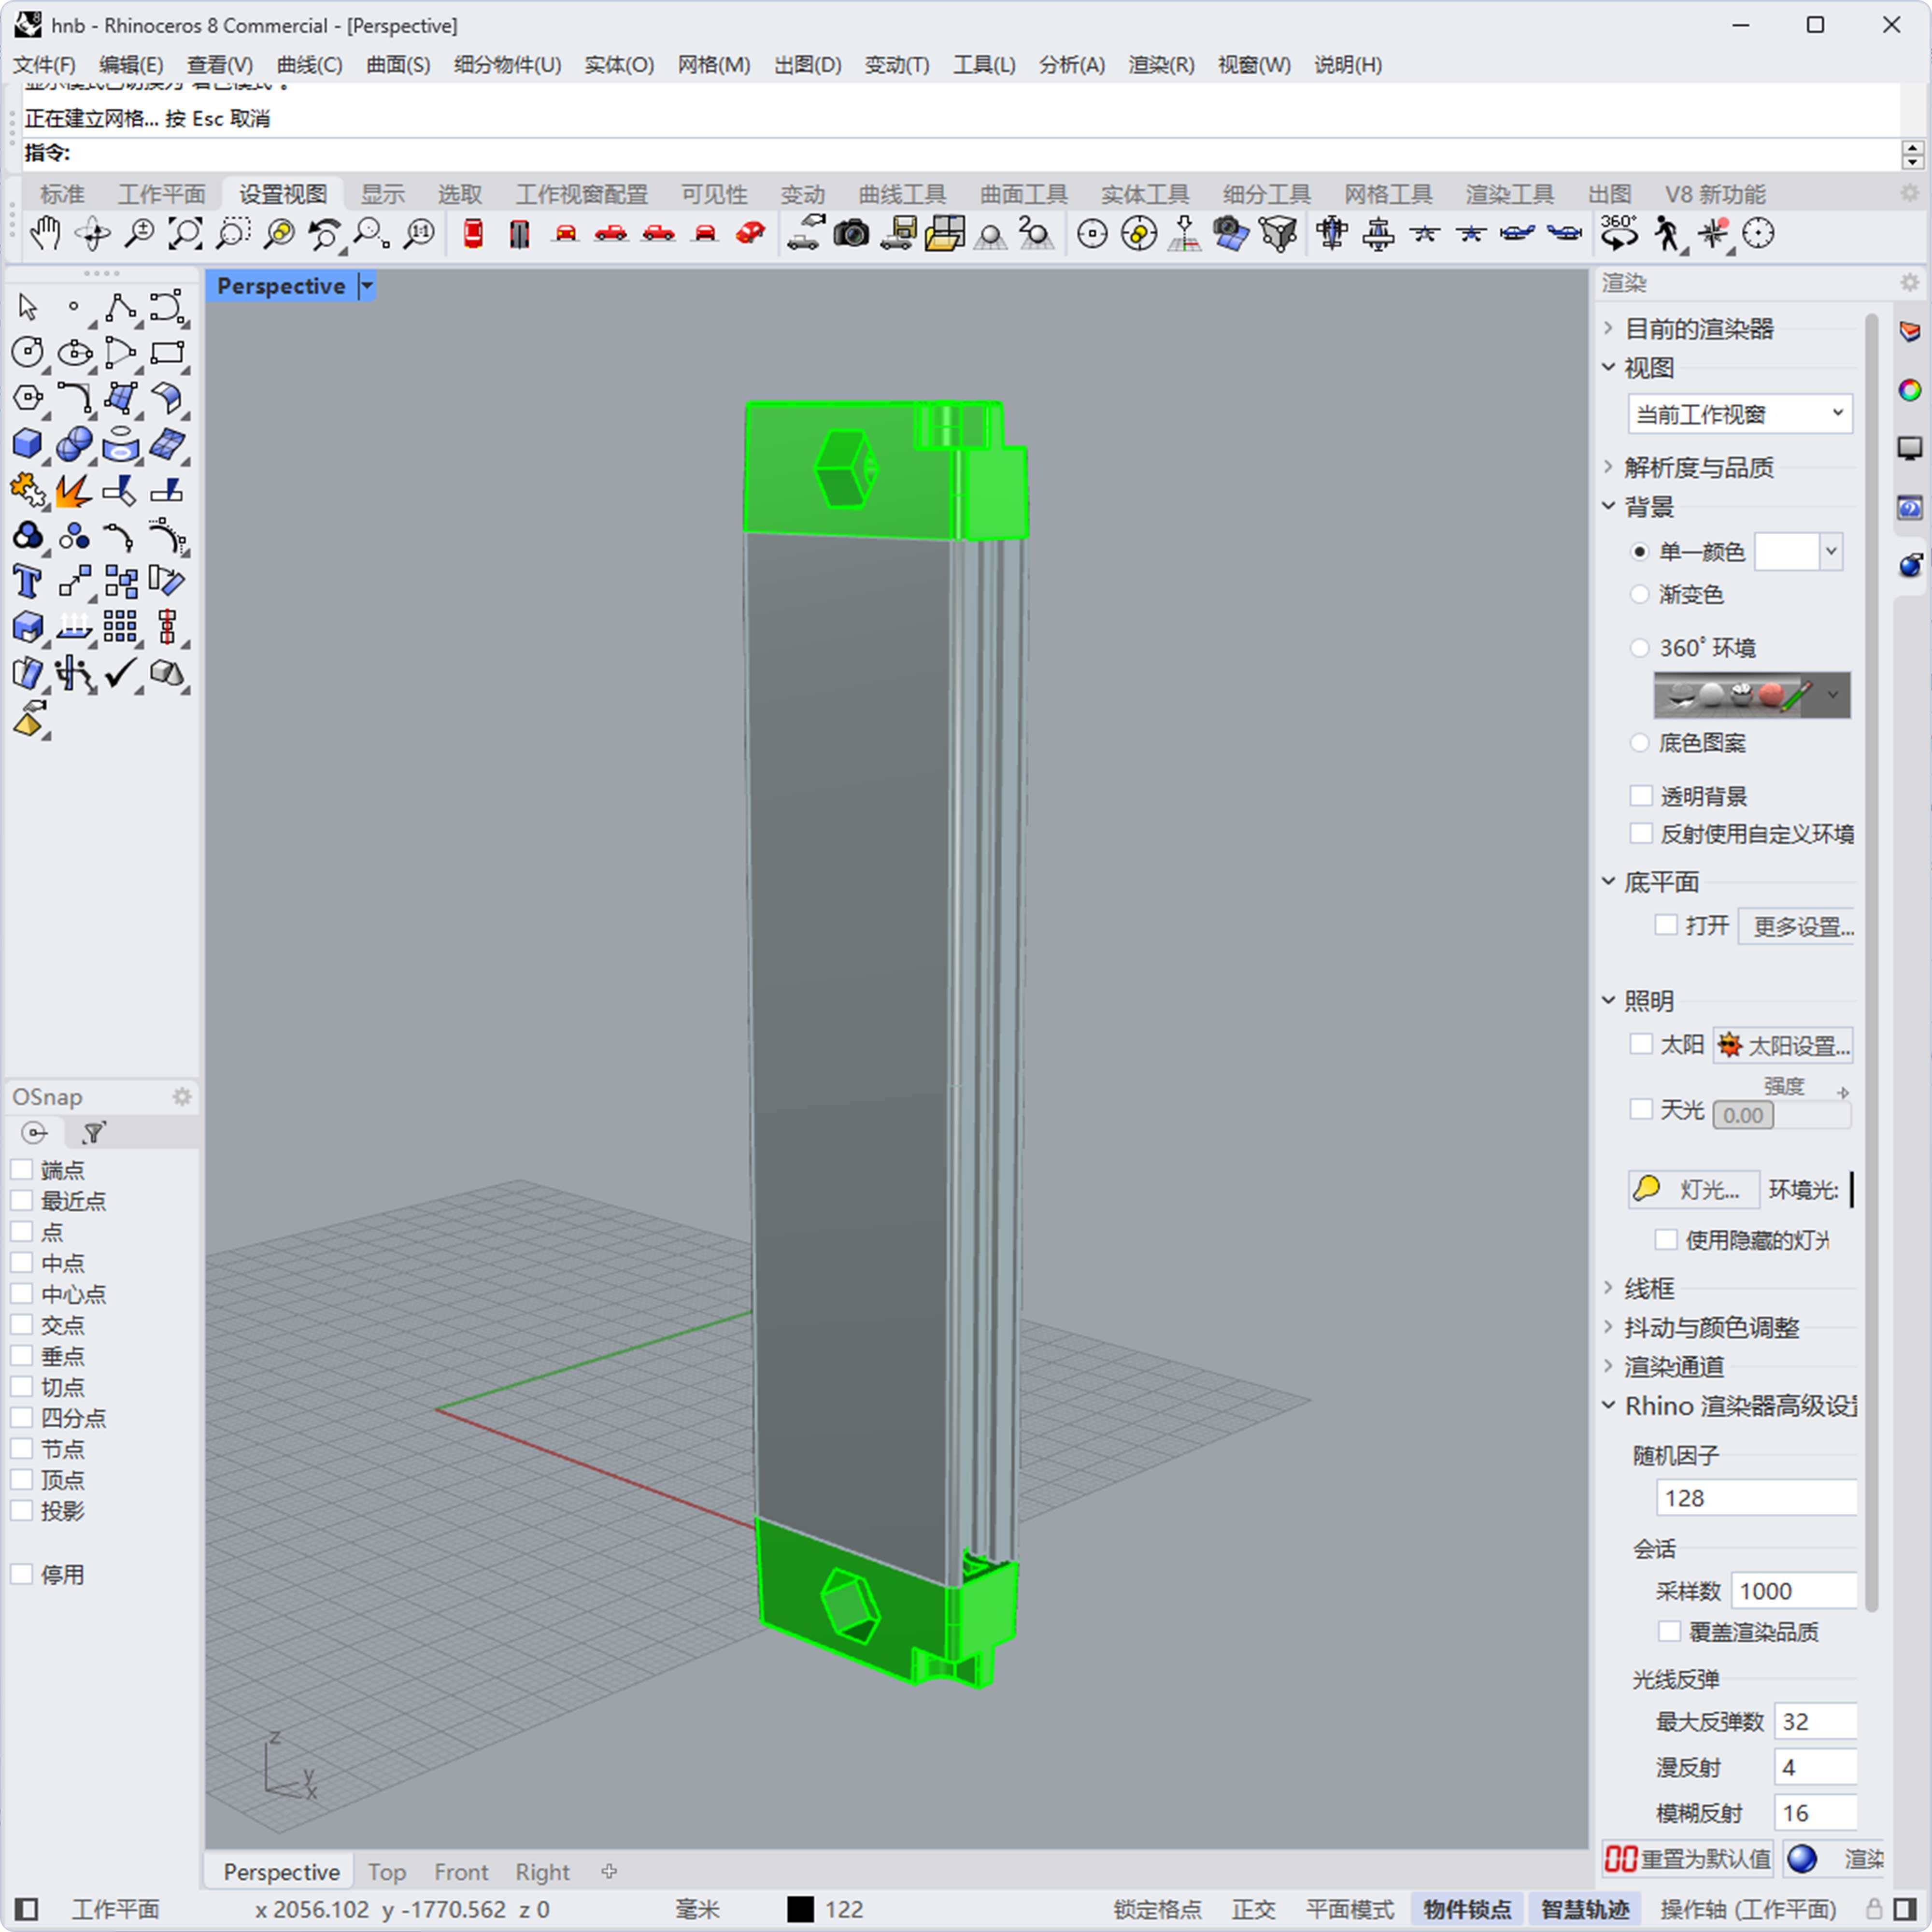This screenshot has height=1932, width=1932.
Task: Click the Mesh tools icon in toolbar
Action: click(x=1380, y=197)
